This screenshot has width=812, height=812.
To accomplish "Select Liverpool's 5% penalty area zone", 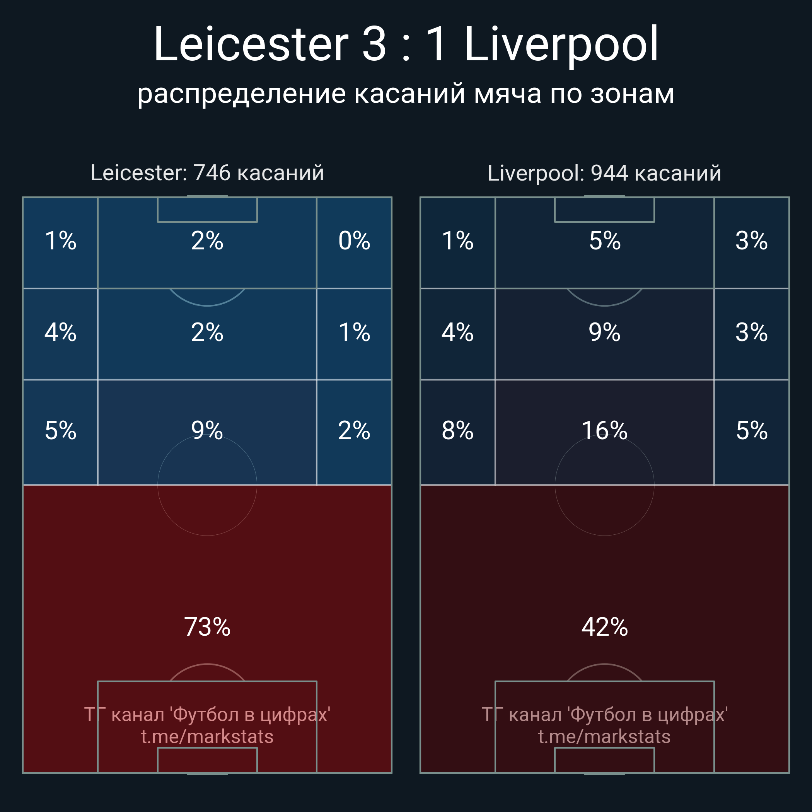I will click(x=604, y=242).
